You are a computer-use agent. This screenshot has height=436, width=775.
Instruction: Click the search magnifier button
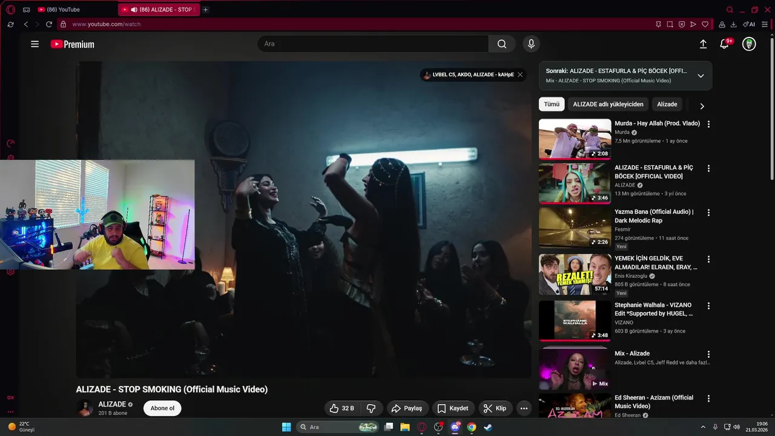point(502,44)
